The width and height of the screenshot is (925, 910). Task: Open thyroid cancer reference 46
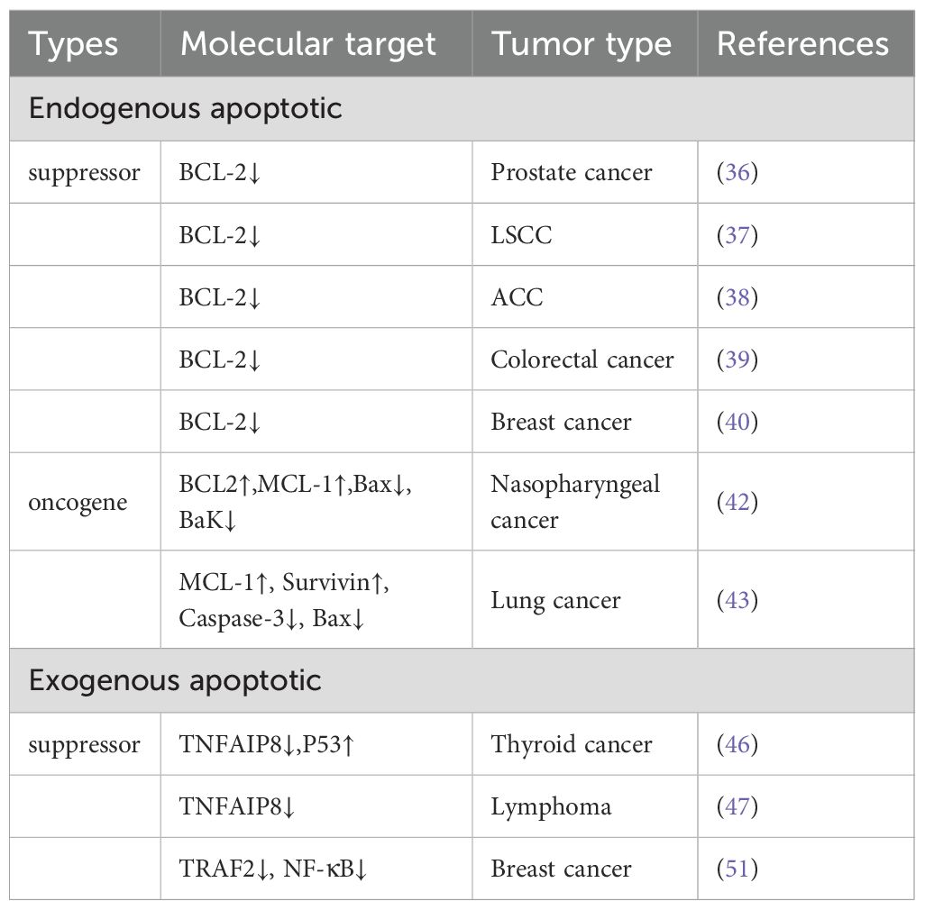point(737,744)
